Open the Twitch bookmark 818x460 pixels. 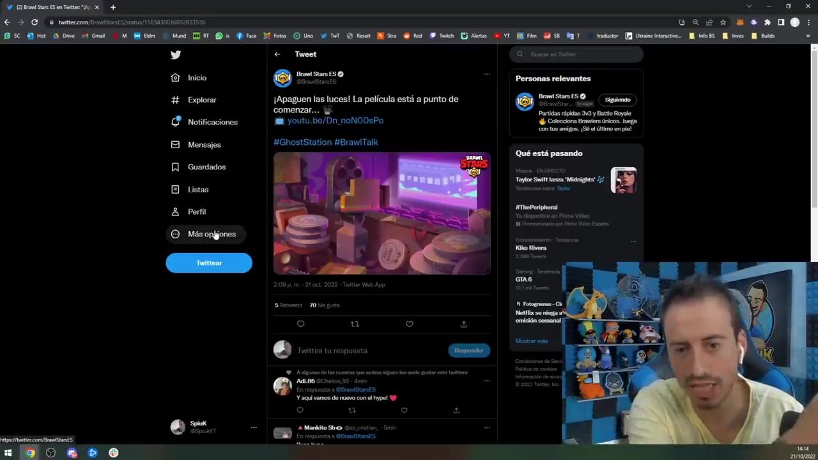(442, 36)
